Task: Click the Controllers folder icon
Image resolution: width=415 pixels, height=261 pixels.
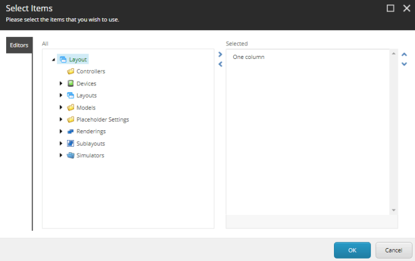Action: point(71,71)
